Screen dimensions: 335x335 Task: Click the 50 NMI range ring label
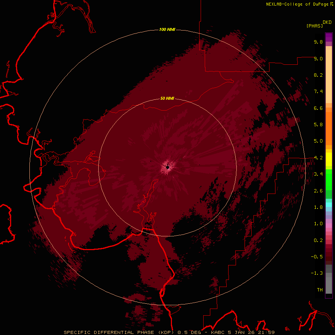167,99
